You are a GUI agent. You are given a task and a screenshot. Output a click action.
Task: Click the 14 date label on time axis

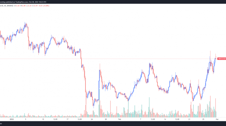point(165,119)
